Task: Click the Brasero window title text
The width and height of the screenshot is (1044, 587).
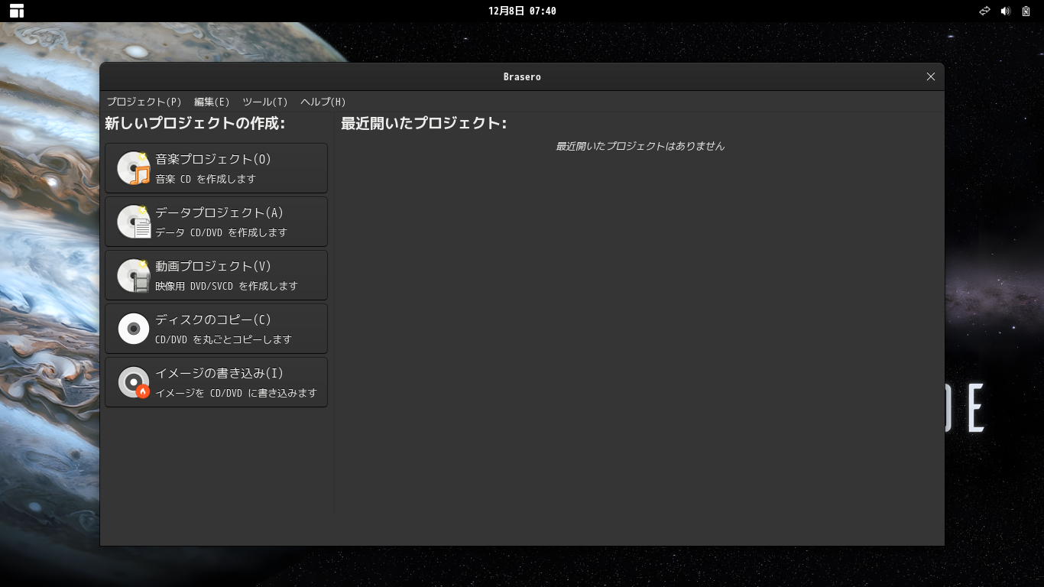Action: [522, 76]
